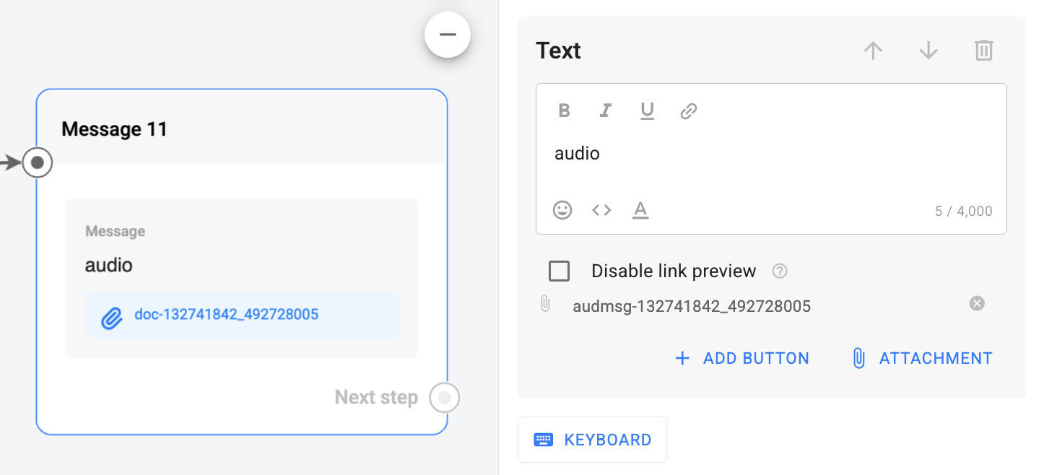Click the Next step output connector
1044x475 pixels.
pyautogui.click(x=445, y=398)
